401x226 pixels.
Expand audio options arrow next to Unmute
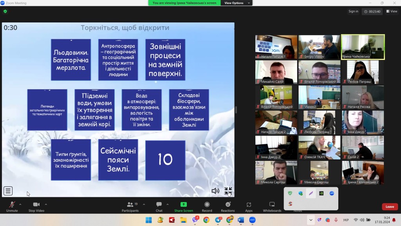20,204
